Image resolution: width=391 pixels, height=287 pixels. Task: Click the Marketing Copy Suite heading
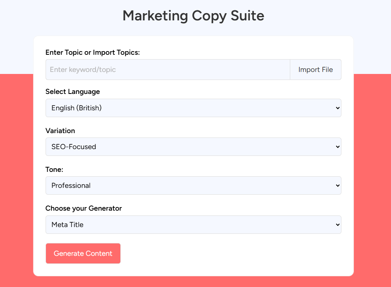[x=193, y=16]
